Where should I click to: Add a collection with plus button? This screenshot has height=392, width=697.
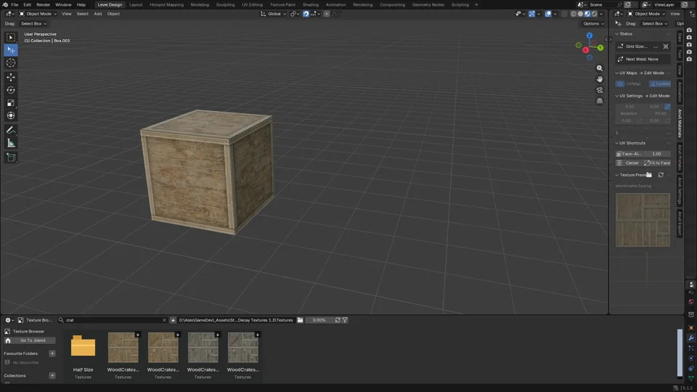pos(52,376)
